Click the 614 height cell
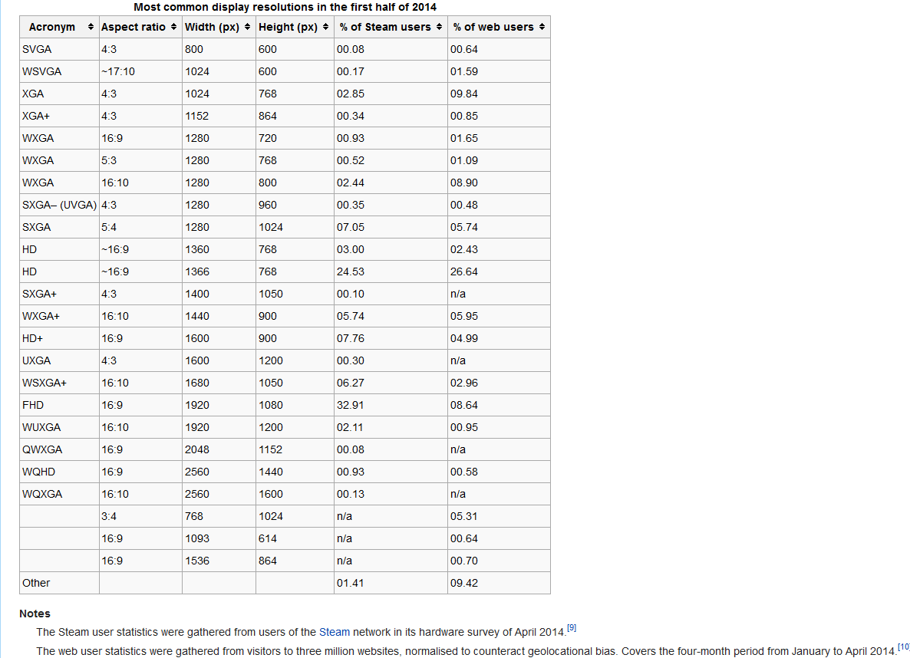This screenshot has height=658, width=910. [x=295, y=538]
